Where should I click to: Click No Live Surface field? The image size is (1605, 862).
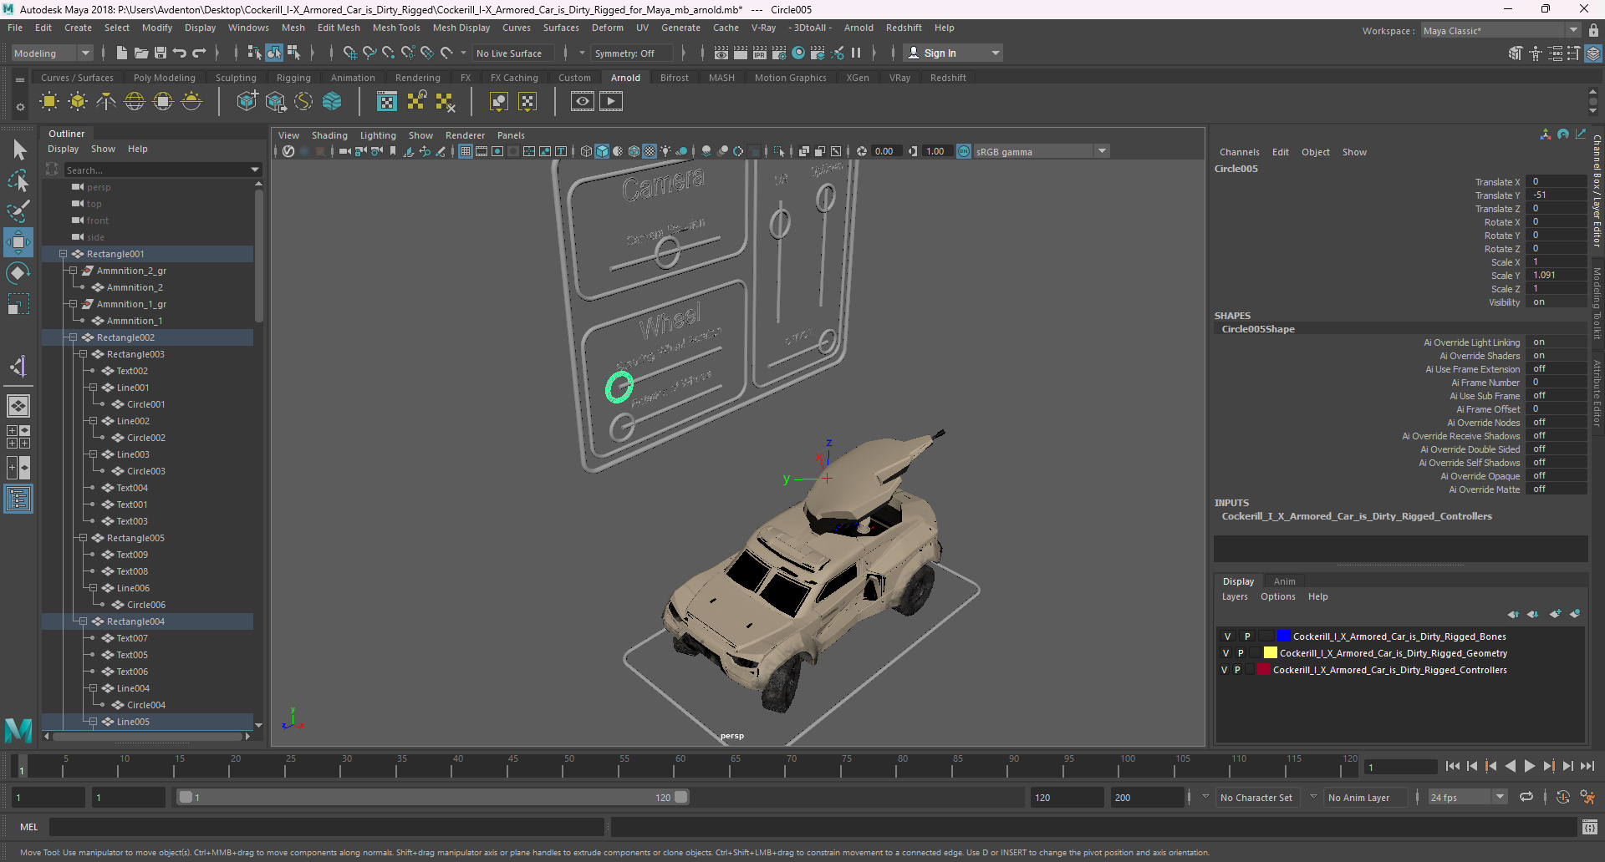512,53
